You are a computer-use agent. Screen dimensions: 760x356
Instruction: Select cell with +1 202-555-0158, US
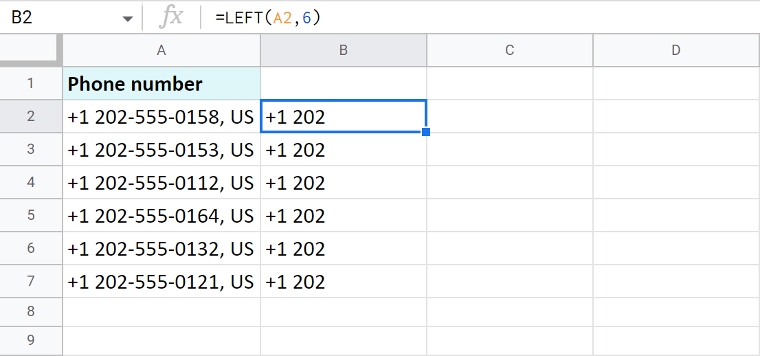tap(161, 117)
